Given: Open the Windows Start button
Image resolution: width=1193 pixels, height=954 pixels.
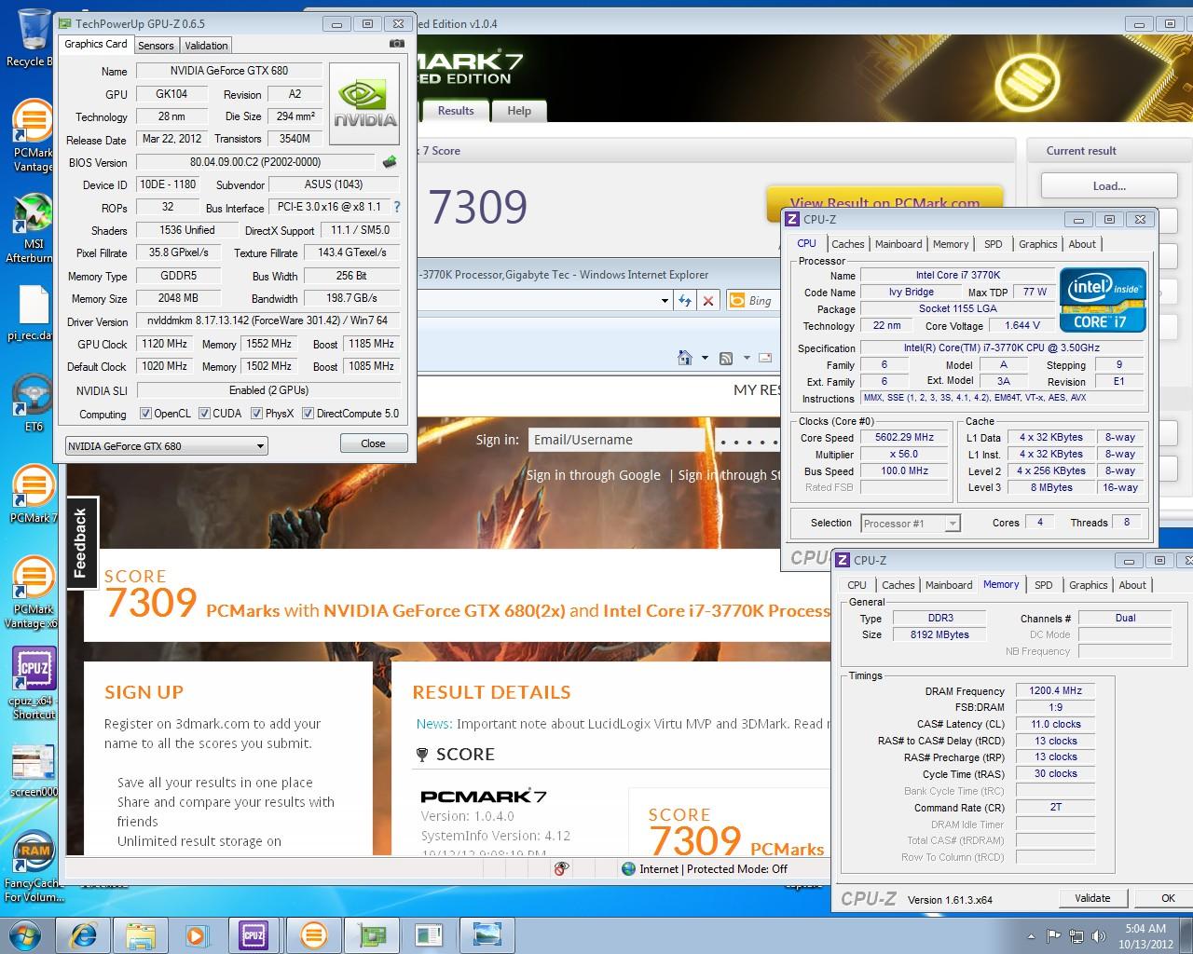Looking at the screenshot, I should click(25, 934).
